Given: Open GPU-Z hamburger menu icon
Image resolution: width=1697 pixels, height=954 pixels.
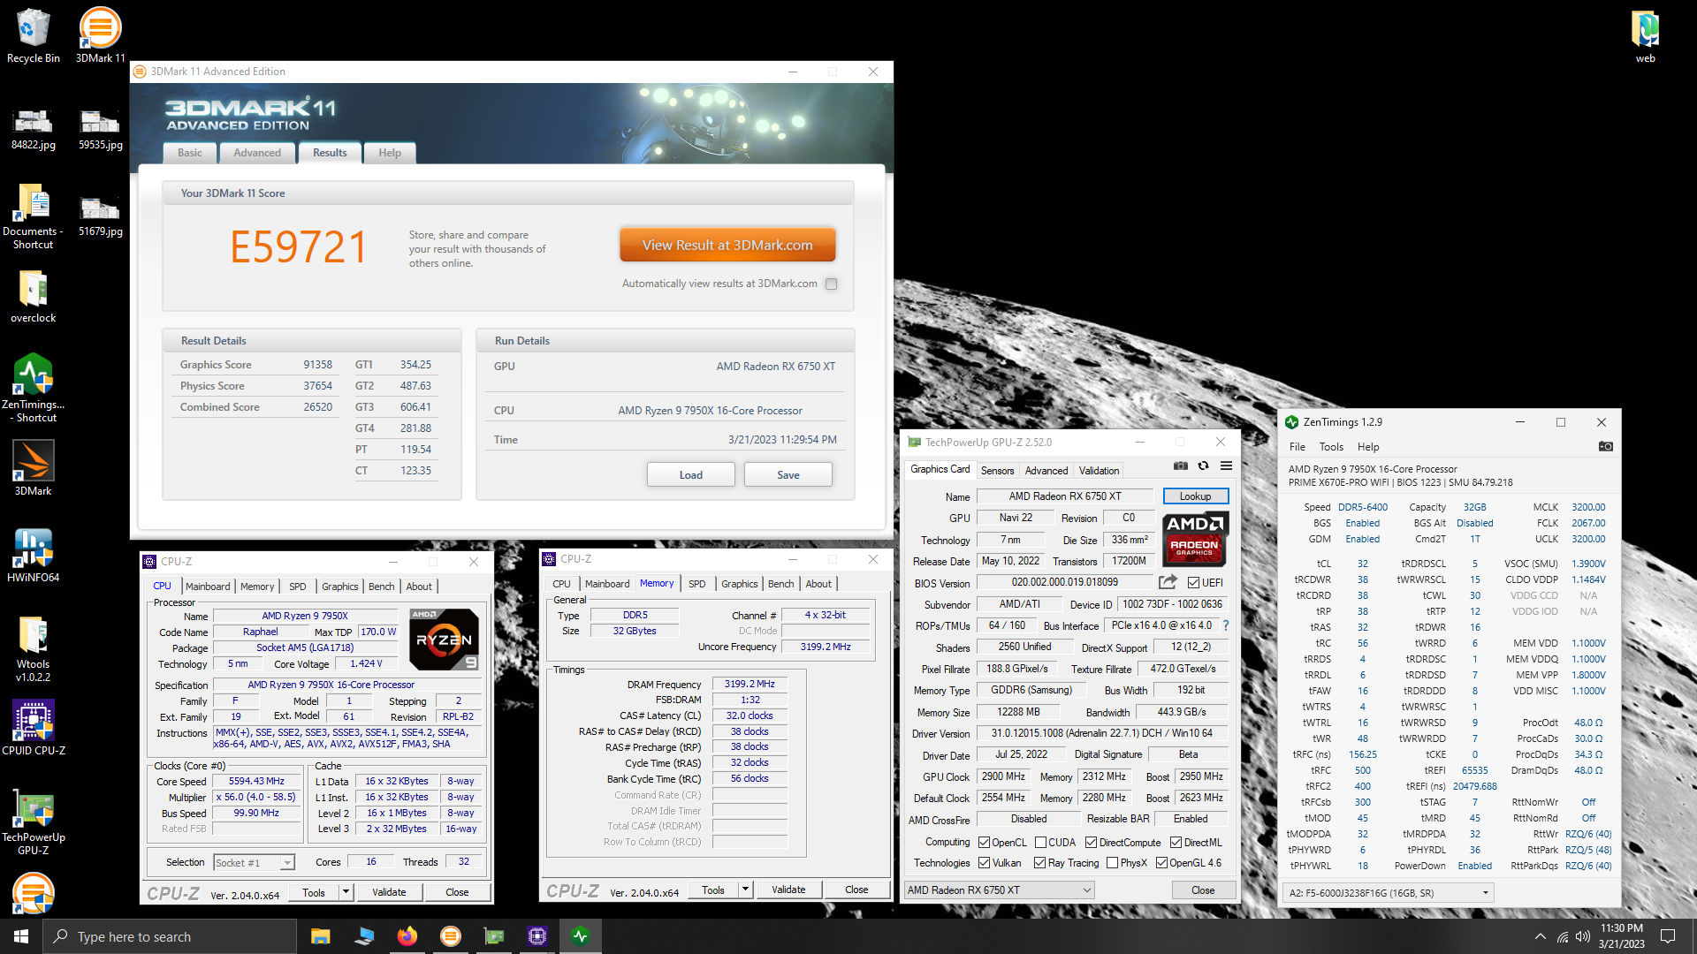Looking at the screenshot, I should pos(1226,466).
